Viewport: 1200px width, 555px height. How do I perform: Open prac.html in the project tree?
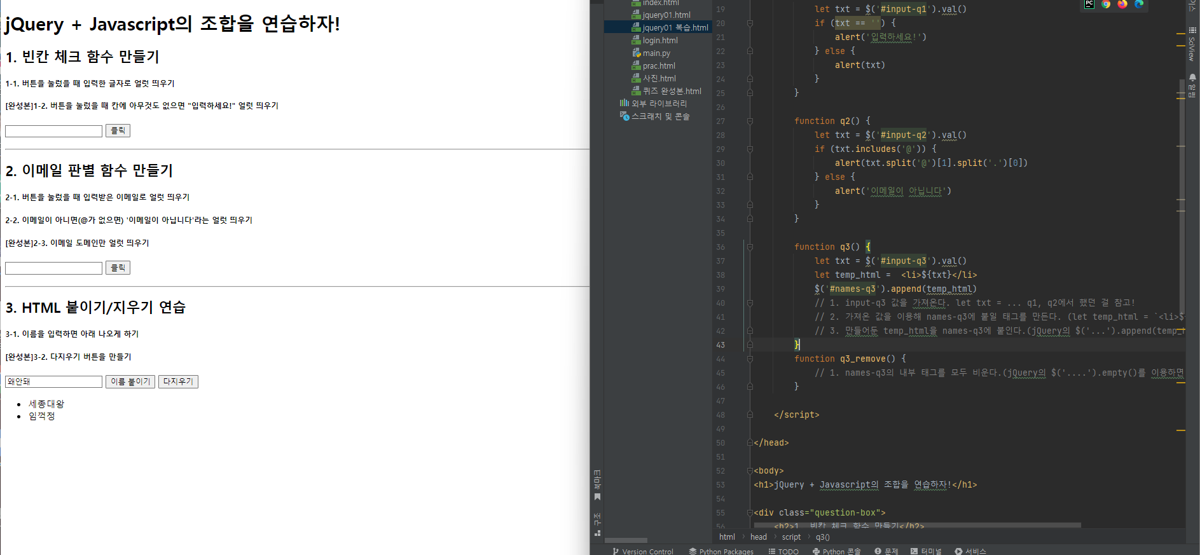(x=659, y=65)
